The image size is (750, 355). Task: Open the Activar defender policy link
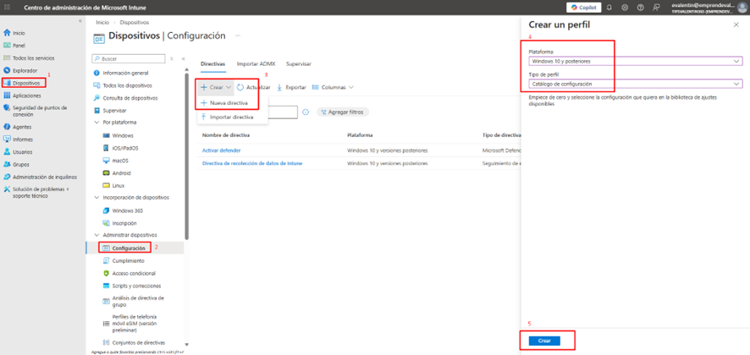pyautogui.click(x=221, y=150)
